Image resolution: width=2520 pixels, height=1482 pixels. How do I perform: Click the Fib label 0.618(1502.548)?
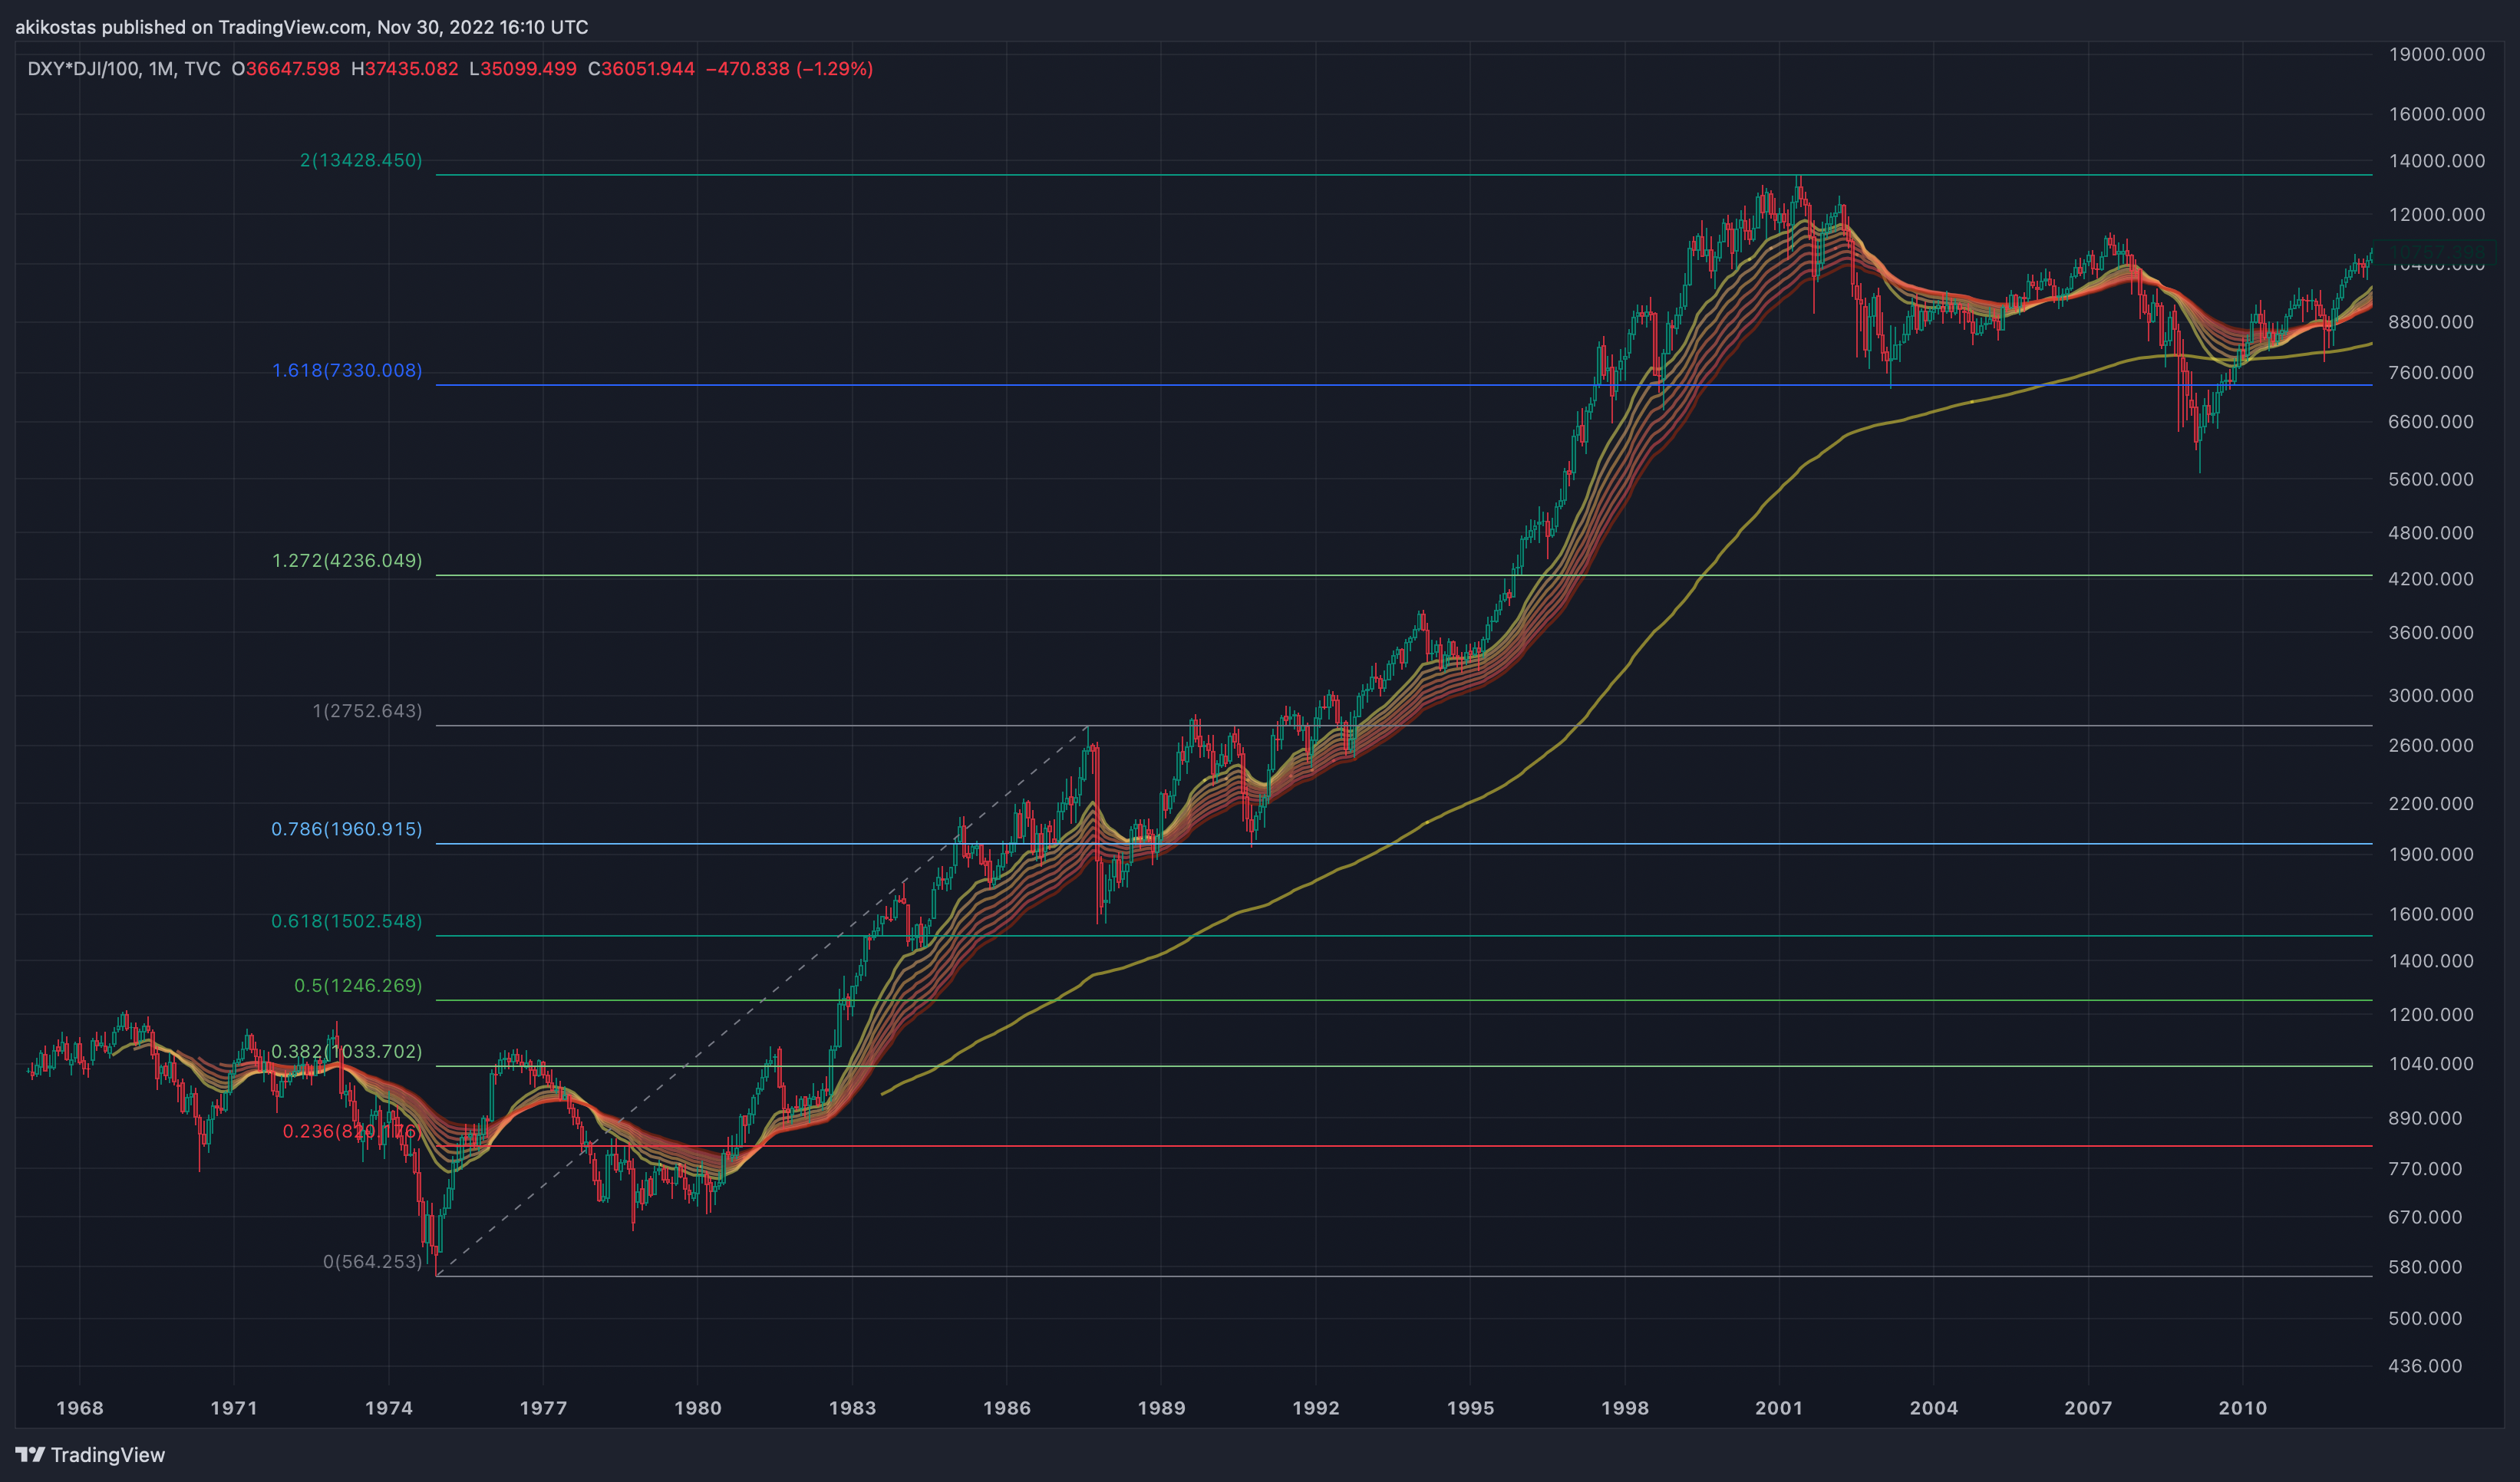pyautogui.click(x=347, y=920)
